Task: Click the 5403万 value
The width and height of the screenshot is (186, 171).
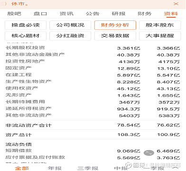Action: click(x=130, y=116)
